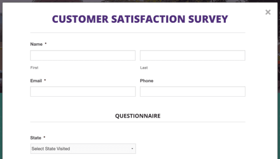280x159 pixels.
Task: Select the Email input field
Action: (x=83, y=91)
